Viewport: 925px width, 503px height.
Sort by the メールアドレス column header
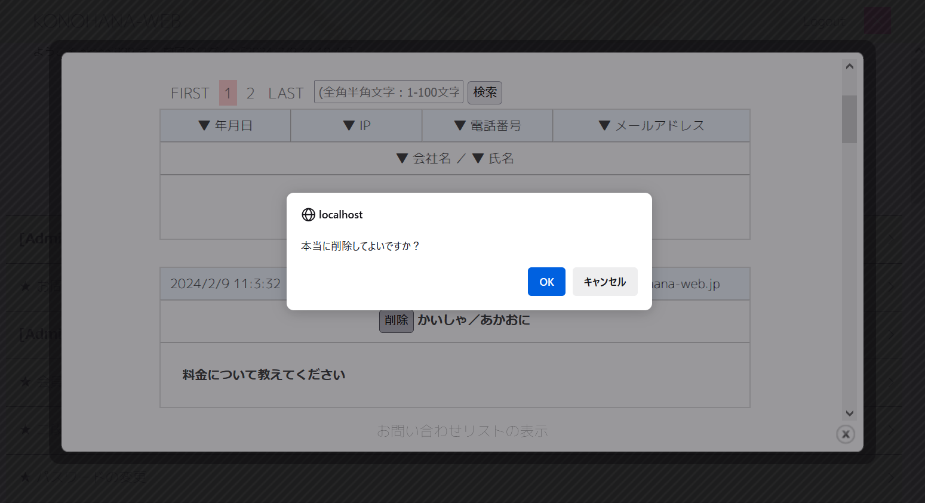pos(651,125)
